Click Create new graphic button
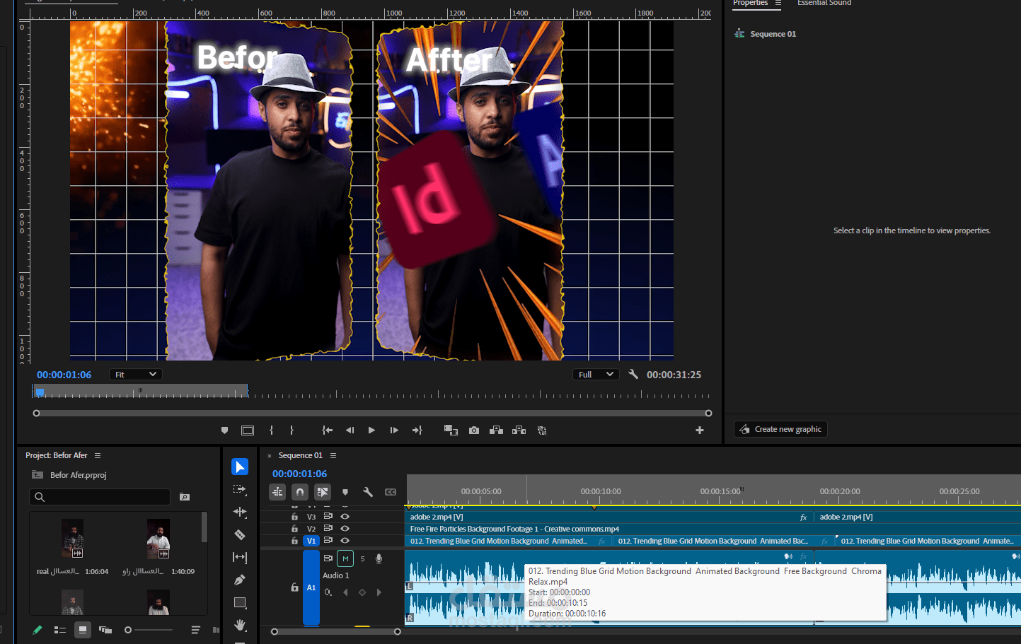1021x644 pixels. [780, 429]
